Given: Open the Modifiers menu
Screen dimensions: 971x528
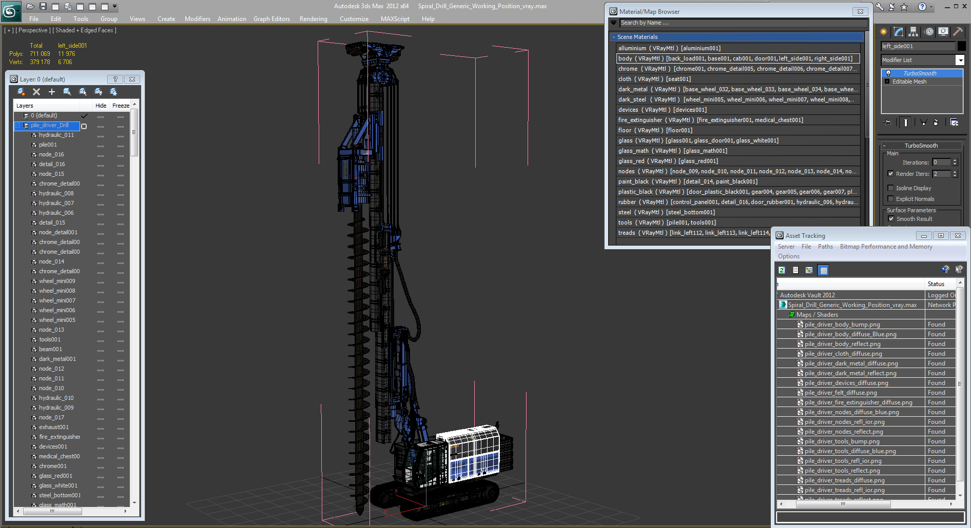Looking at the screenshot, I should tap(198, 19).
